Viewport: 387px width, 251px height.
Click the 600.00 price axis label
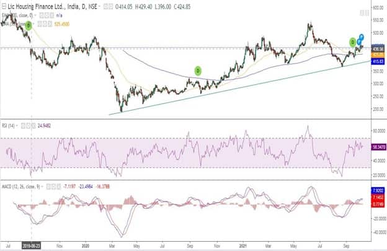click(378, 8)
